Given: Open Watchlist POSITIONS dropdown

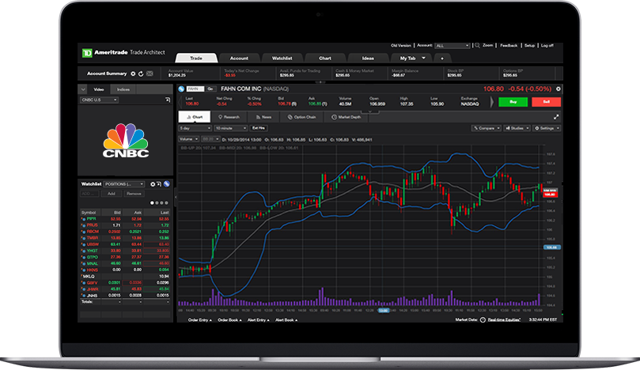Looking at the screenshot, I should (124, 184).
